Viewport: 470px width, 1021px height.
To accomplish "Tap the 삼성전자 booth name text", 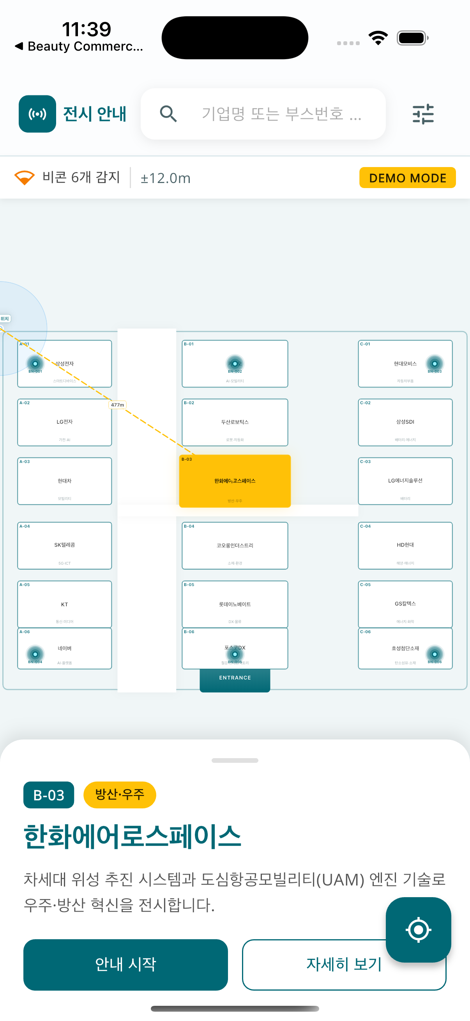I will pos(65,363).
